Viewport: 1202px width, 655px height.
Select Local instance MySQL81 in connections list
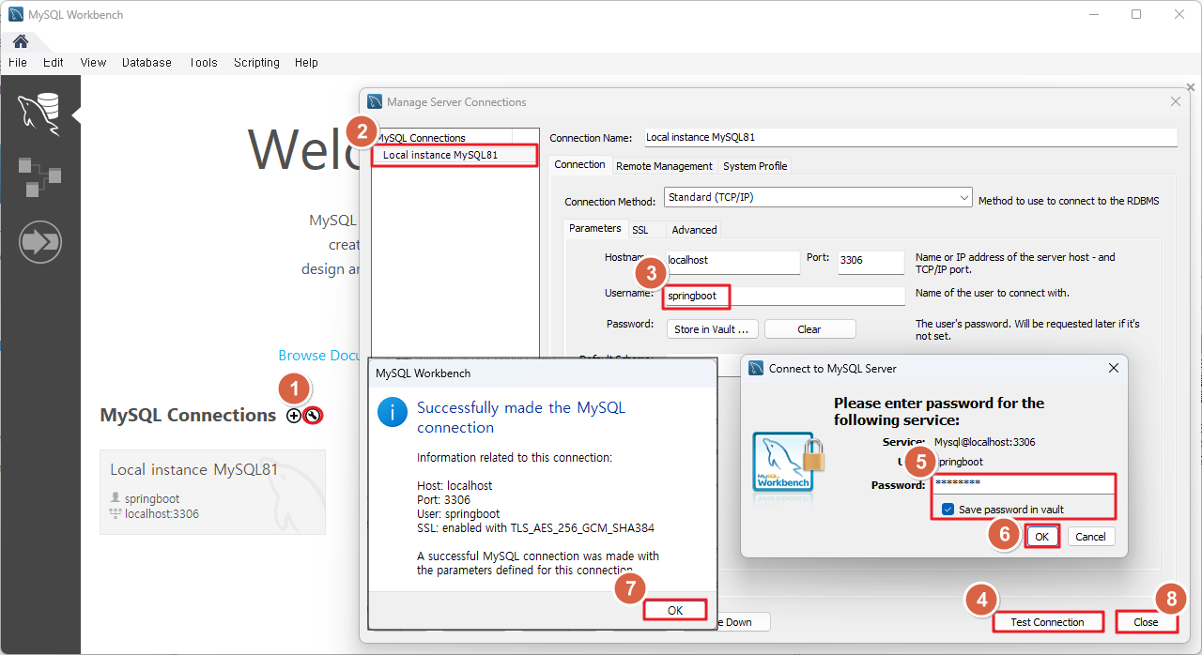(x=455, y=155)
